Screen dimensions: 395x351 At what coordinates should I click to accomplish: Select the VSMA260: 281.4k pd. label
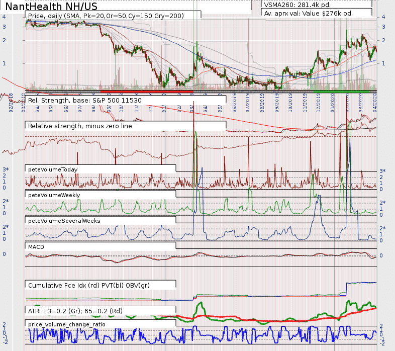(x=298, y=5)
